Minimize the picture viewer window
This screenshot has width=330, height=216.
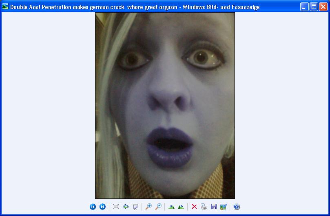coord(304,7)
